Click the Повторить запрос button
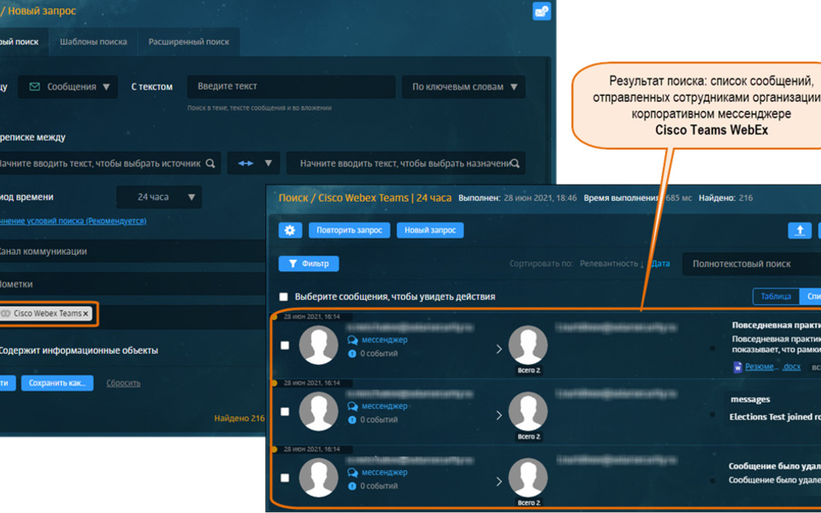The width and height of the screenshot is (821, 513). pos(347,230)
